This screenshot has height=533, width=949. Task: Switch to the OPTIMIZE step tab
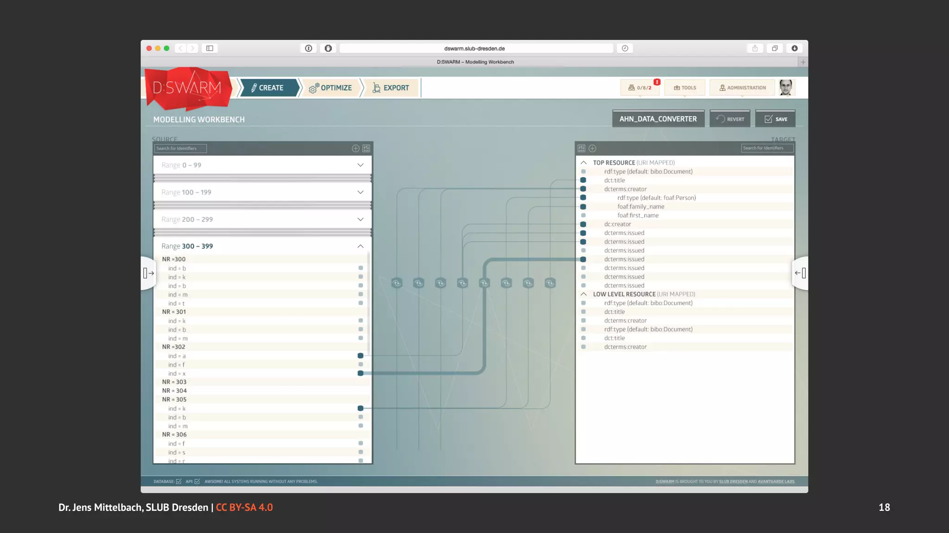point(330,88)
